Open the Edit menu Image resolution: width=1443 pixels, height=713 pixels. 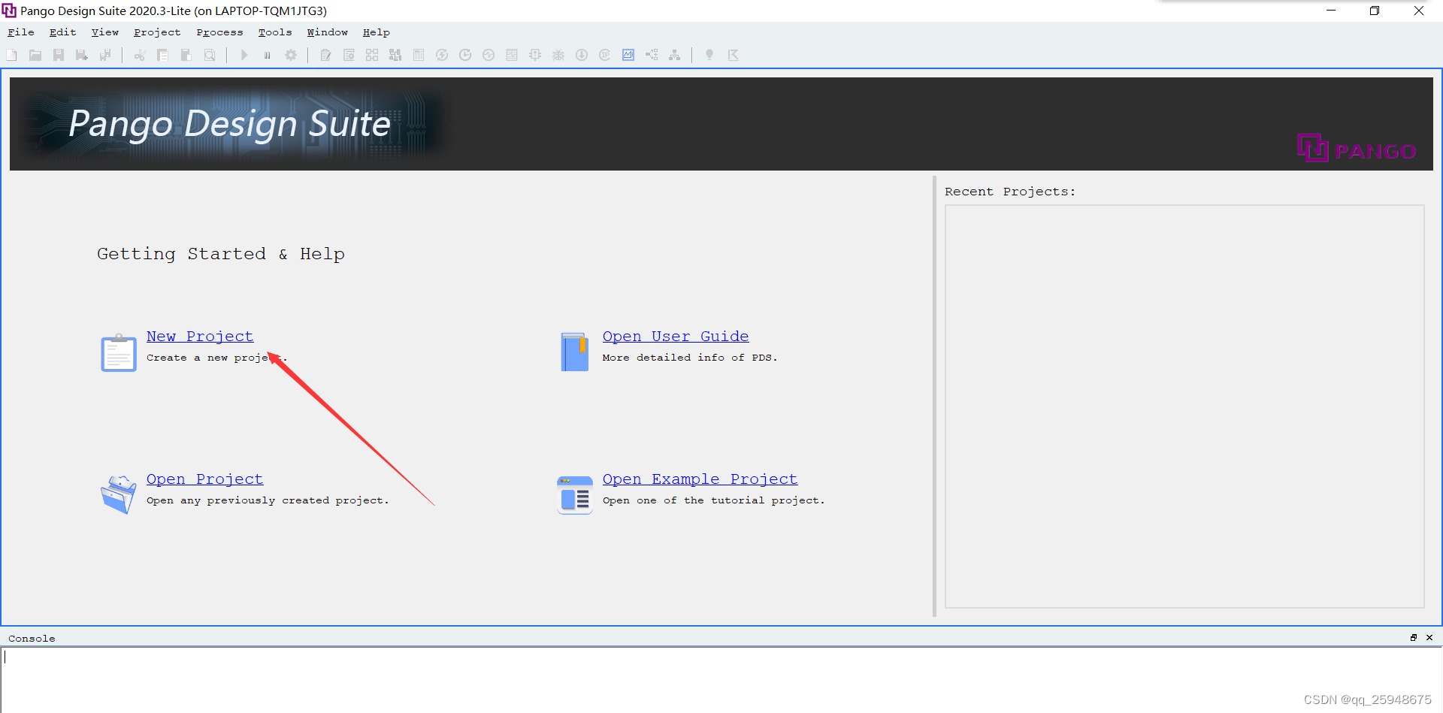point(63,32)
